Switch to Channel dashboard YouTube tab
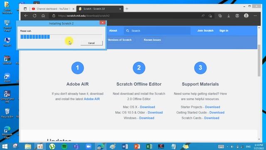This screenshot has width=266, height=150. pyautogui.click(x=53, y=9)
